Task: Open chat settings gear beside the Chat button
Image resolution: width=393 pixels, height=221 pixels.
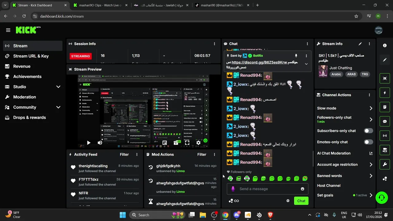Action: tap(288, 201)
